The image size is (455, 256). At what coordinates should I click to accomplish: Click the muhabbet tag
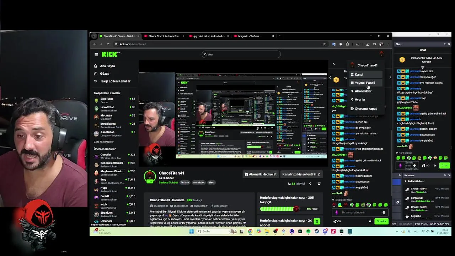pos(199,182)
